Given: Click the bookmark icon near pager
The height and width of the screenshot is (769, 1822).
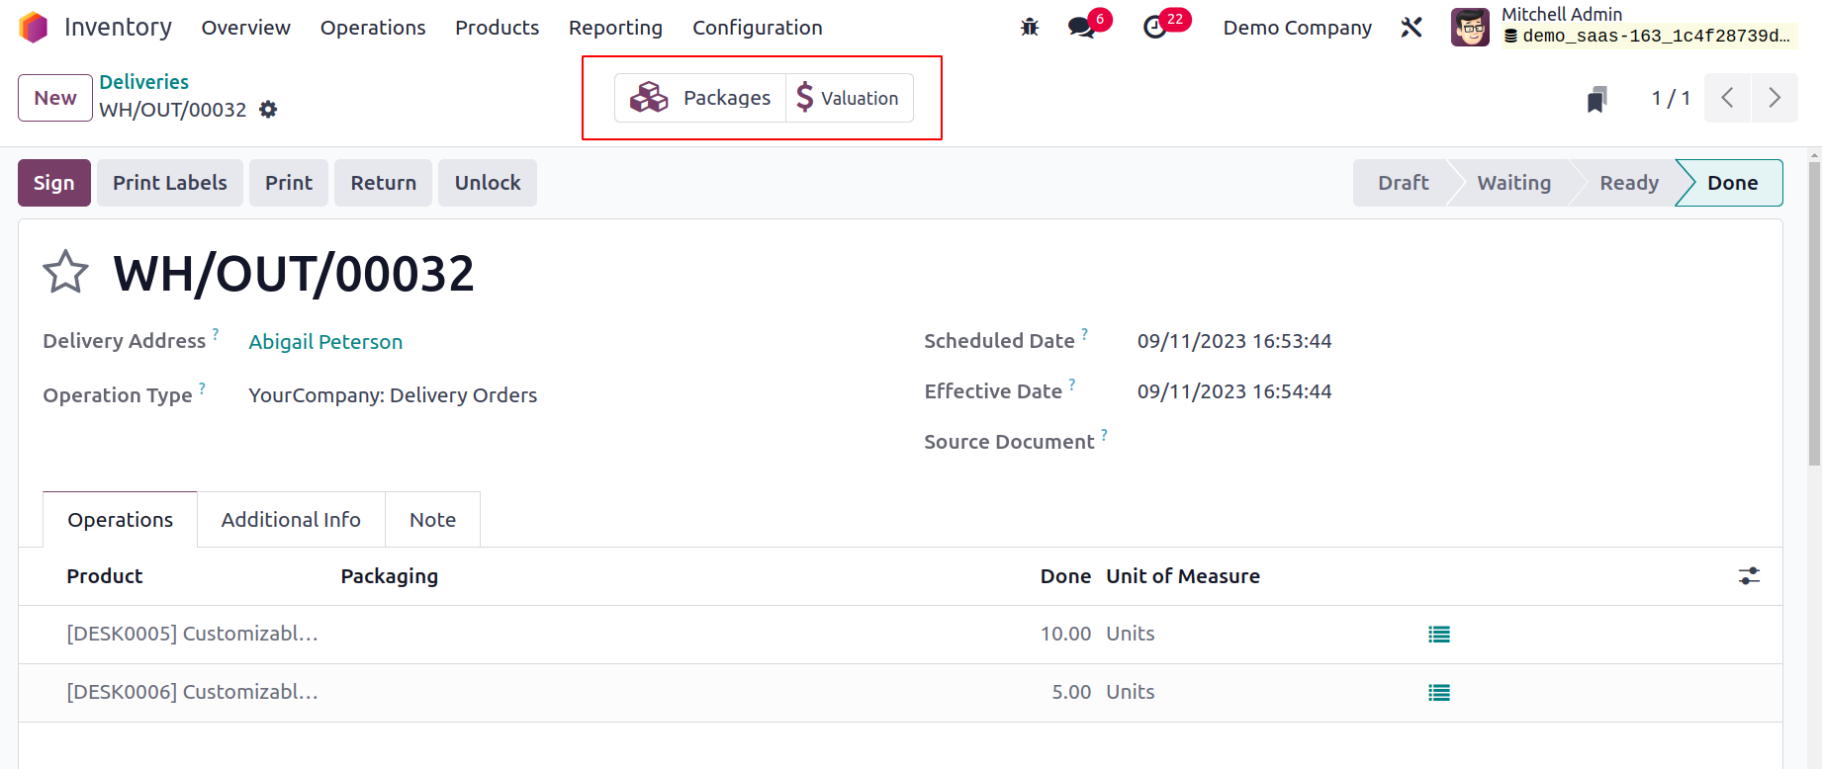Looking at the screenshot, I should (x=1596, y=99).
